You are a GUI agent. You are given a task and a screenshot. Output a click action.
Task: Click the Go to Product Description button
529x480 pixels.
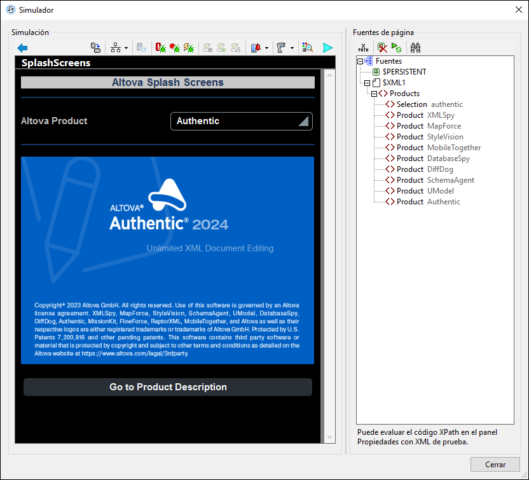tap(168, 387)
